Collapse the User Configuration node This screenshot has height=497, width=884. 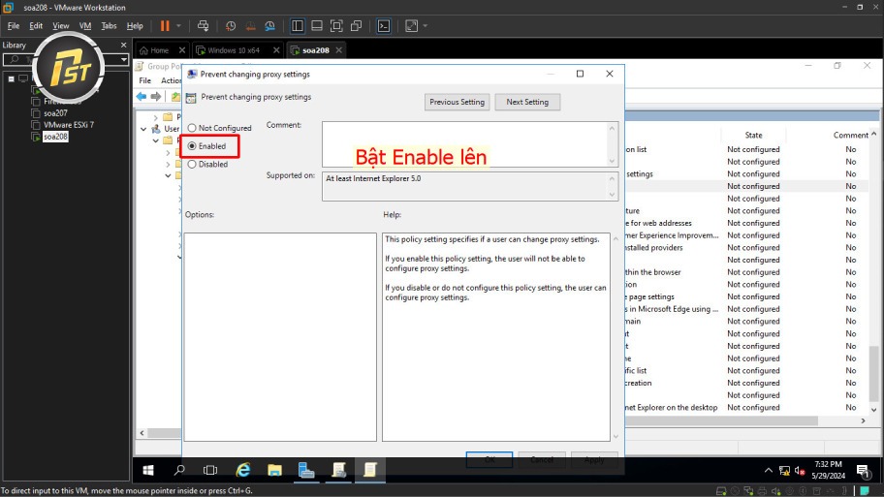tap(143, 129)
